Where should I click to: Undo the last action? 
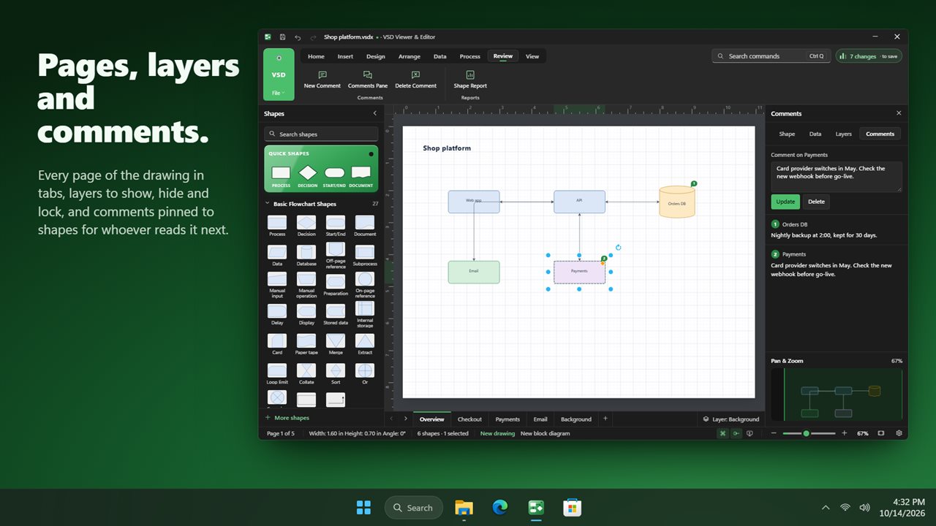click(298, 37)
